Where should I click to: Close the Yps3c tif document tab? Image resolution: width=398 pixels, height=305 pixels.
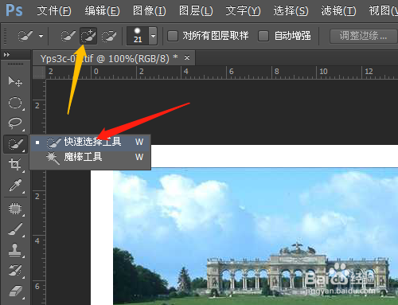click(187, 57)
